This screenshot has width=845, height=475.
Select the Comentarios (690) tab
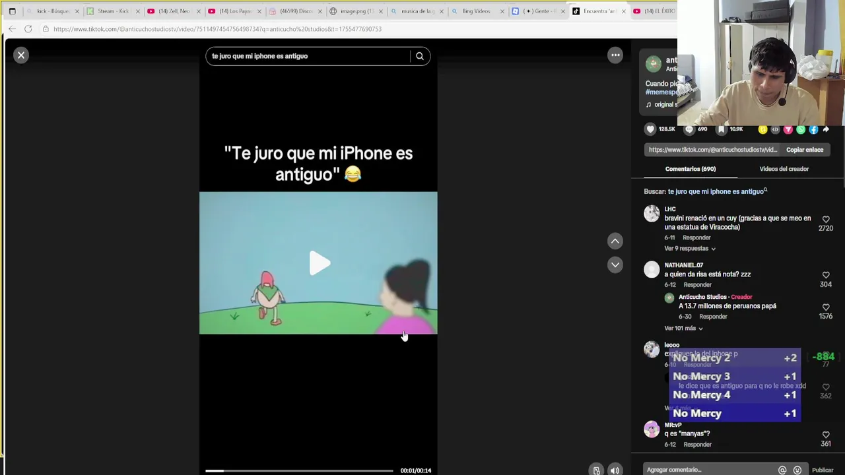tap(691, 169)
